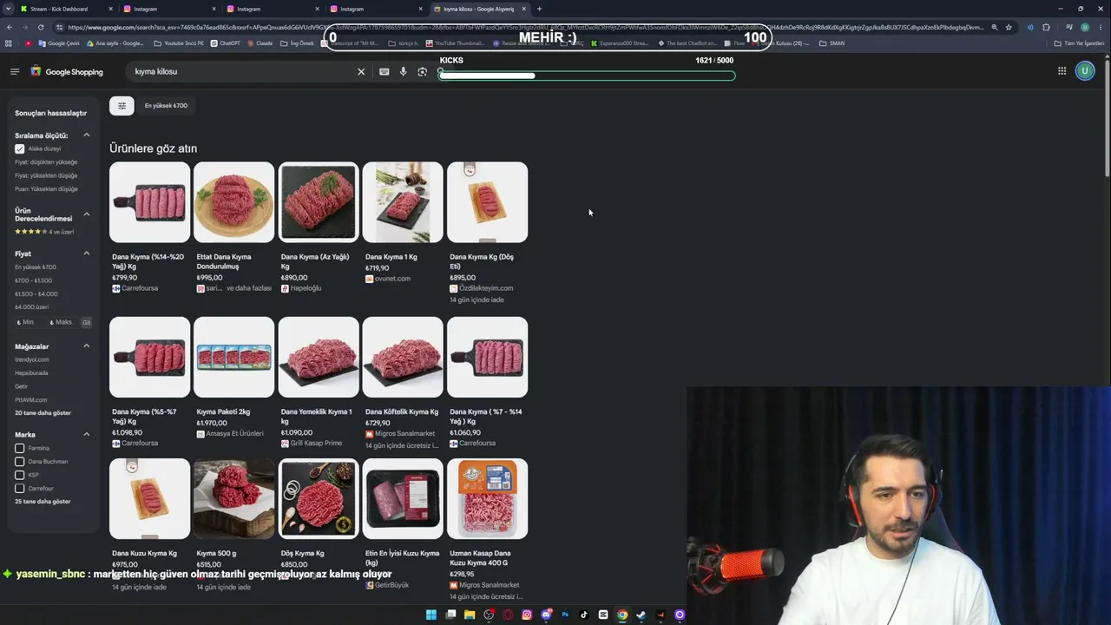The height and width of the screenshot is (625, 1111).
Task: Open a new browser tab
Action: click(x=539, y=9)
